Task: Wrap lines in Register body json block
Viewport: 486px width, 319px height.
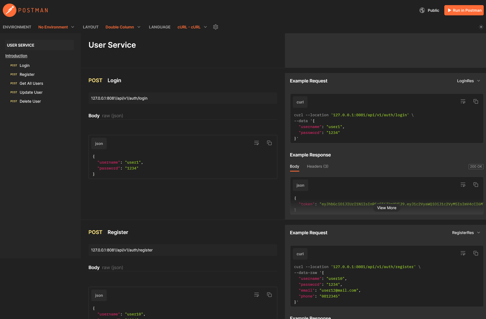Action: click(x=257, y=295)
